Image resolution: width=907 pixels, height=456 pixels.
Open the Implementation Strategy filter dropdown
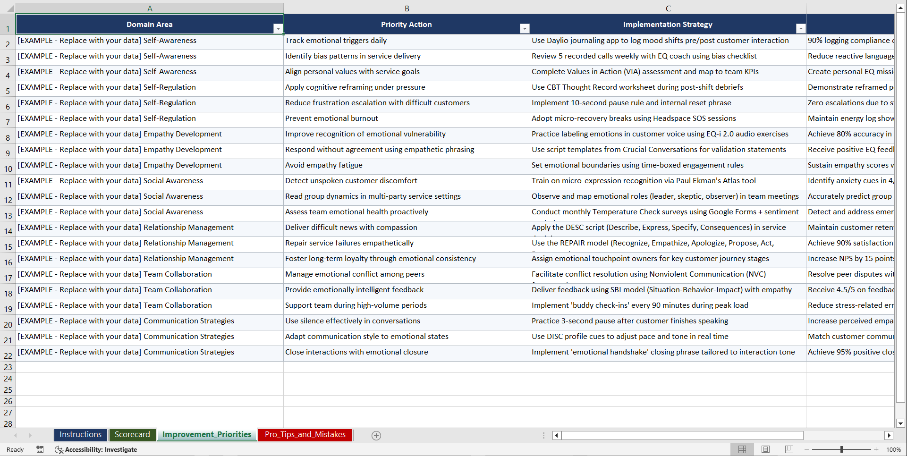pos(800,28)
